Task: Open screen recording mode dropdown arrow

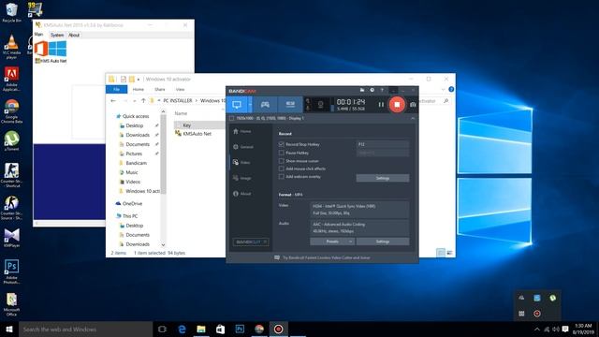Action: (250, 105)
